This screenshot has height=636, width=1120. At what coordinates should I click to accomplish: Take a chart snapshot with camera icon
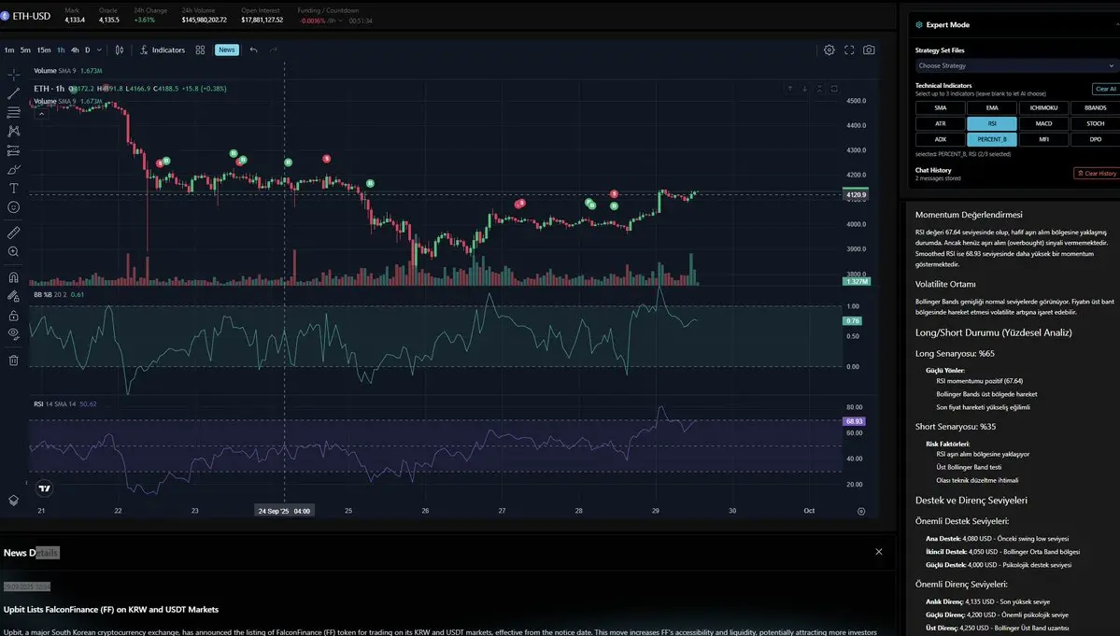869,50
